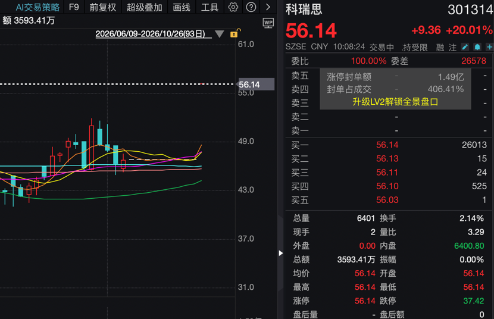Click the 融 margin trading tag
Screen dimensions: 494x319
(440, 48)
